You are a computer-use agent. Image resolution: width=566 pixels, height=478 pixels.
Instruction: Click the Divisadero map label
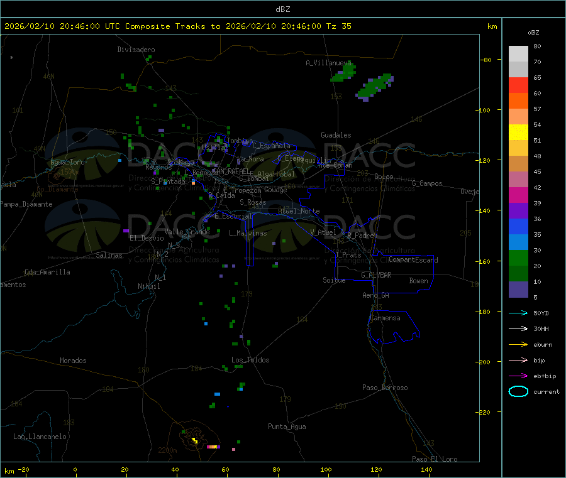[136, 50]
